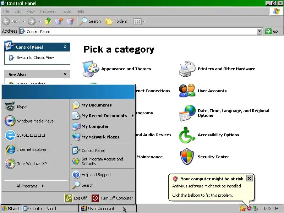284x213 pixels.
Task: Open the Help menu
Action: 80,11
